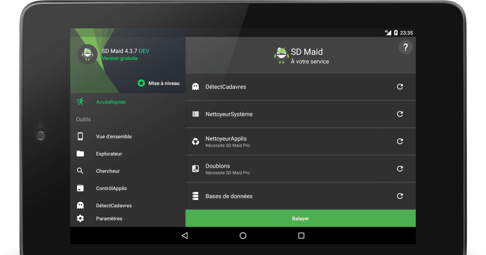Open the Chercheur search tool
Screen dimensions: 486x255
point(108,171)
